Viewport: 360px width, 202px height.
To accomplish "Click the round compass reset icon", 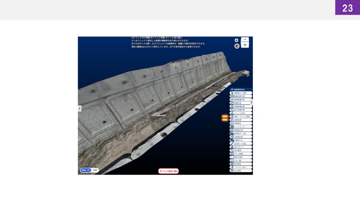I will coord(237,46).
